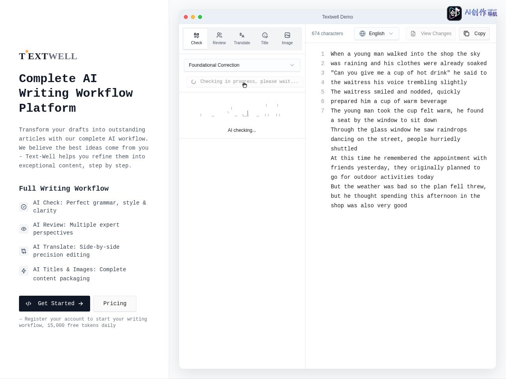Click the lightning bolt Titles icon

[24, 271]
